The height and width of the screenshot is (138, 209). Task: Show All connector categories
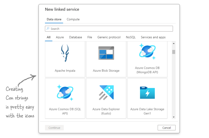click(49, 37)
